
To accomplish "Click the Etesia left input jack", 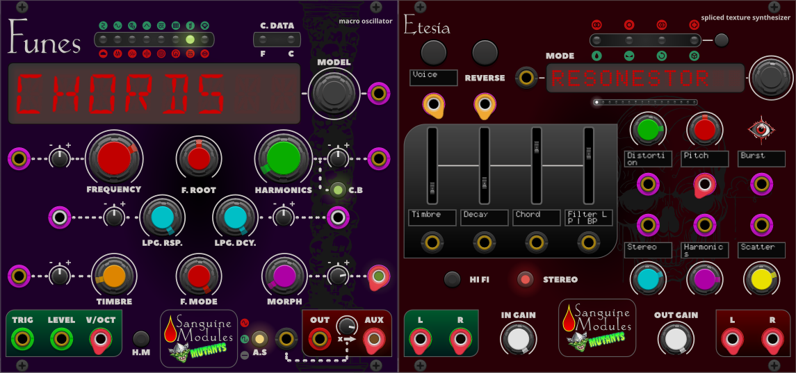I will click(x=420, y=340).
